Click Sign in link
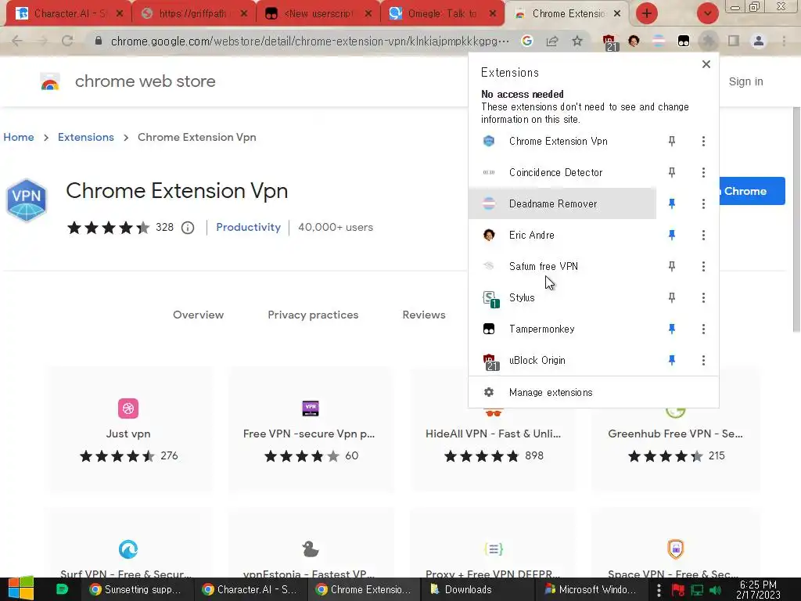This screenshot has width=801, height=601. 745,81
